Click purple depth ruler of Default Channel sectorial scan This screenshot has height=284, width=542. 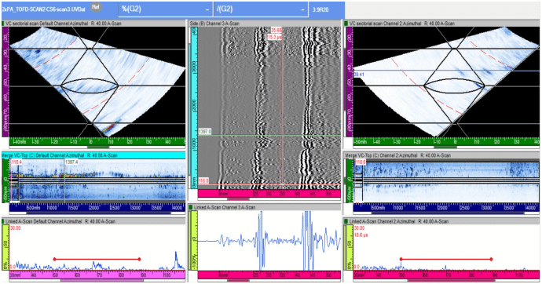(x=5, y=82)
